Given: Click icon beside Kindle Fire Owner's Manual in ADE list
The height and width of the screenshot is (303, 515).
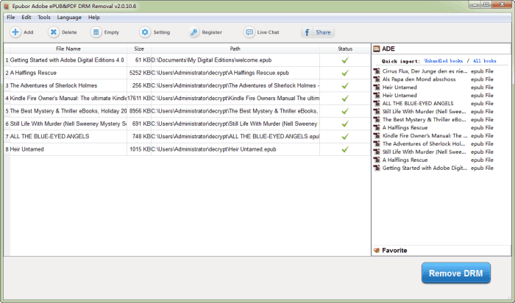Looking at the screenshot, I should [377, 135].
